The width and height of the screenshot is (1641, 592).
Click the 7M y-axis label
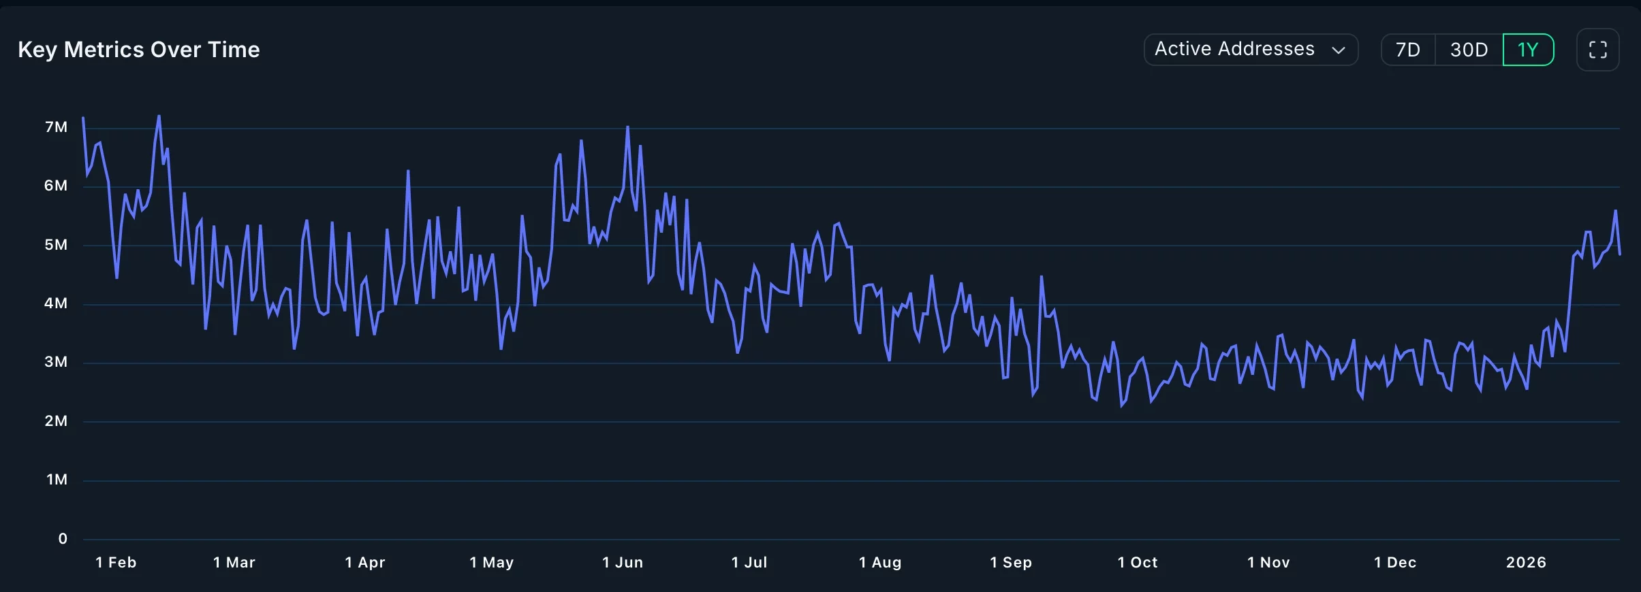pyautogui.click(x=56, y=127)
